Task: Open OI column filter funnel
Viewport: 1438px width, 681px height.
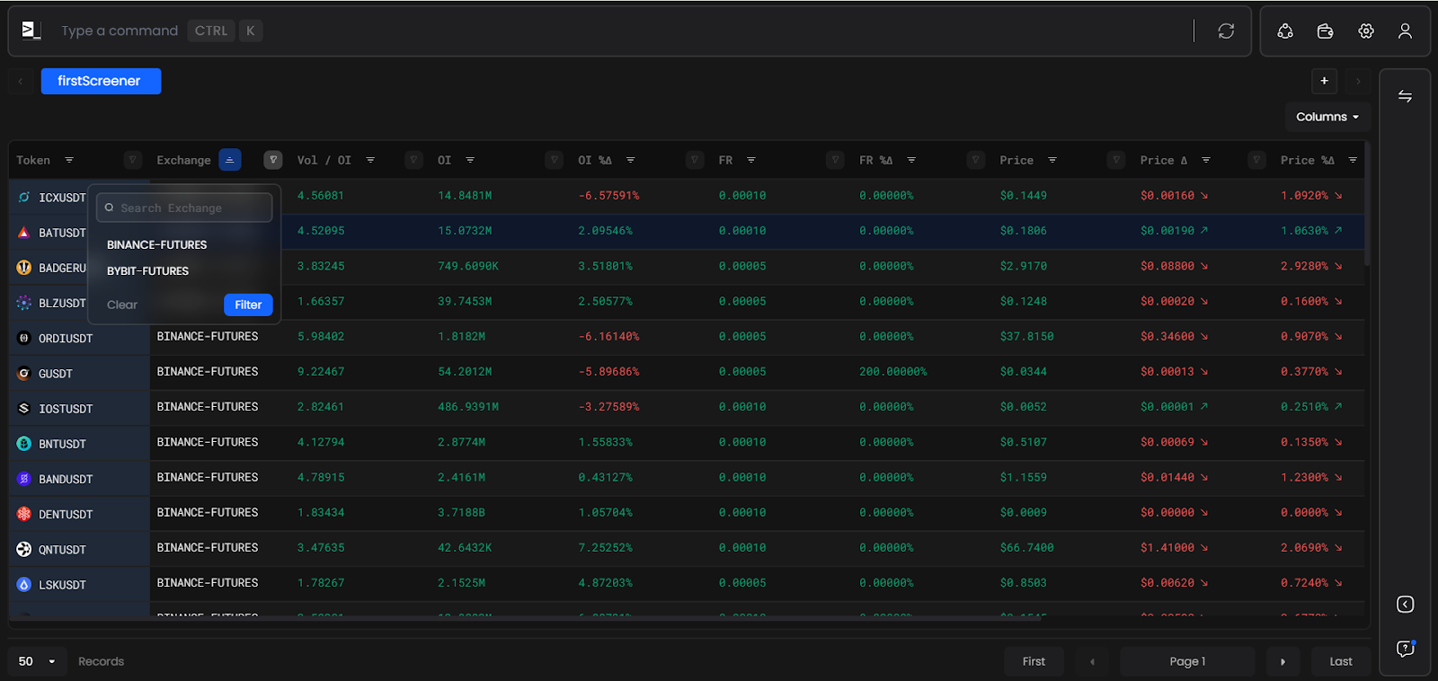Action: 555,160
